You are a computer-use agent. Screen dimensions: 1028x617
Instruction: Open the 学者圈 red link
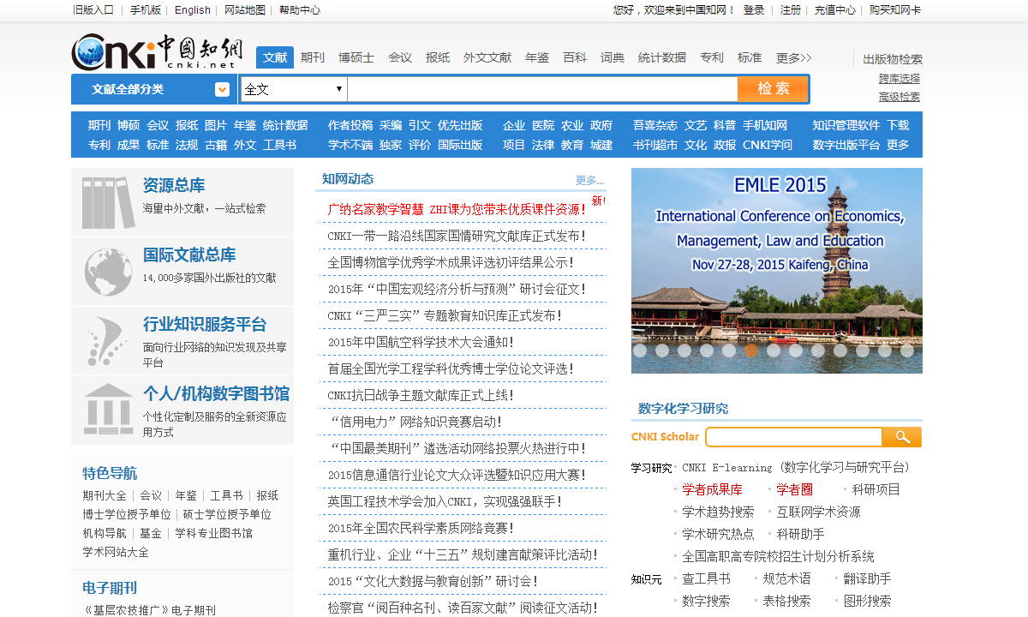[795, 489]
